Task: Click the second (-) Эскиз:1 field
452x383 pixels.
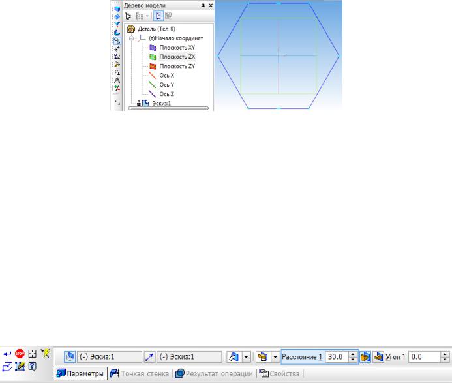Action: coord(189,357)
